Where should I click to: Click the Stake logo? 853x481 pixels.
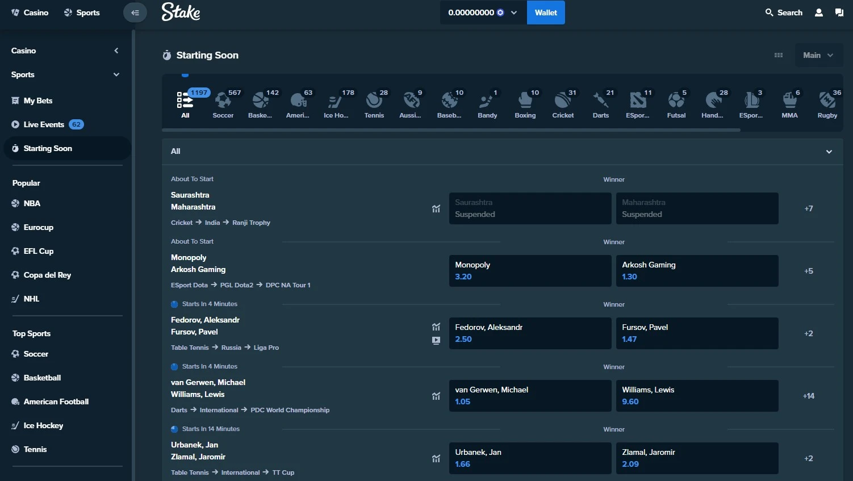pyautogui.click(x=181, y=12)
